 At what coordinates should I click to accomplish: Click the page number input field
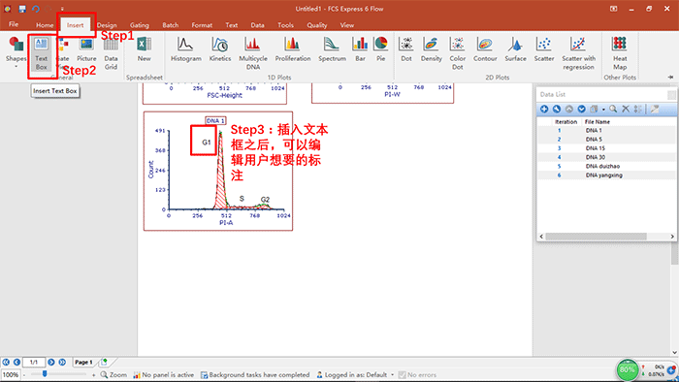(x=34, y=362)
